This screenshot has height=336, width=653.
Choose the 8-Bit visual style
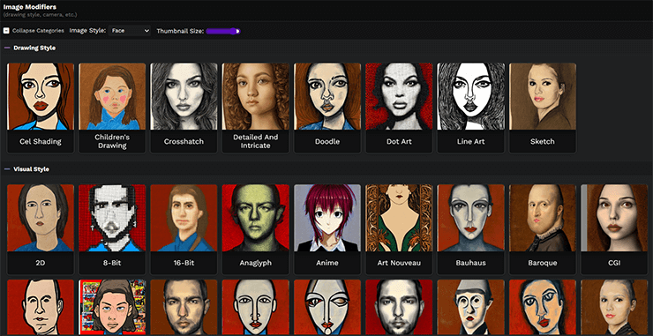[112, 229]
